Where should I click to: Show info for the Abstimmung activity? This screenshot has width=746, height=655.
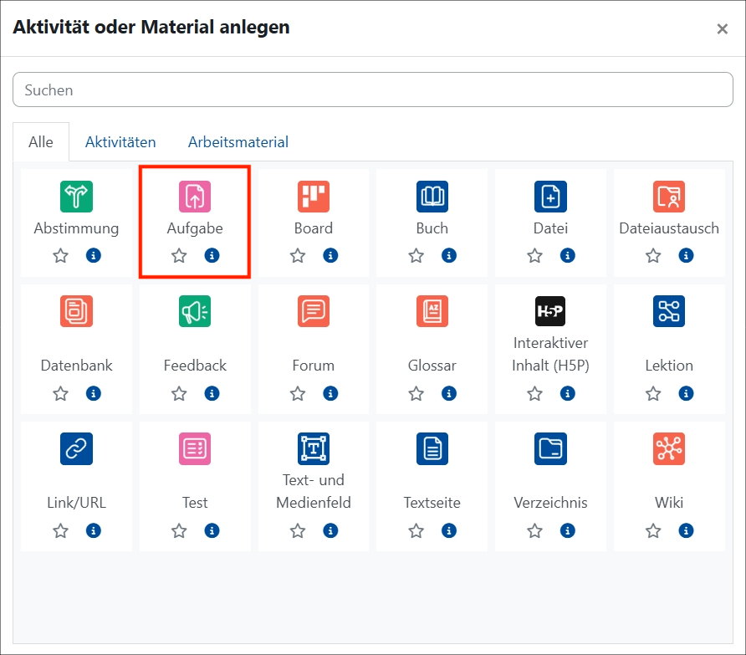92,256
